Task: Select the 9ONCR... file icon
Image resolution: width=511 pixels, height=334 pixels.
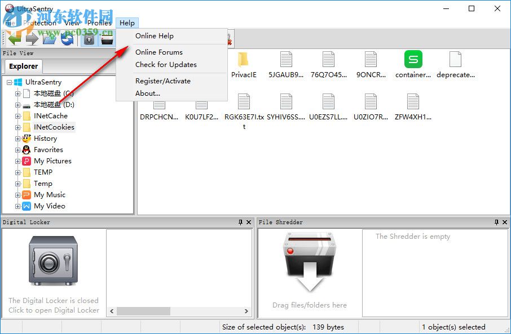Action: [371, 59]
